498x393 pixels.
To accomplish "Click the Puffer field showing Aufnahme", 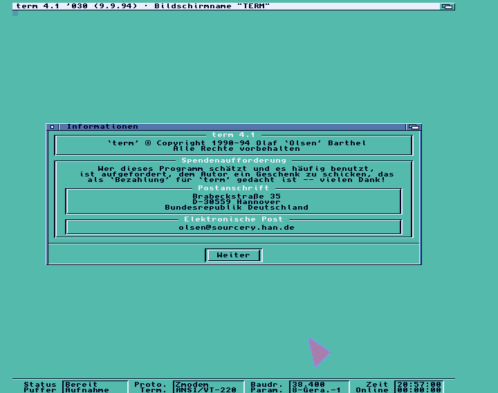I will point(95,390).
